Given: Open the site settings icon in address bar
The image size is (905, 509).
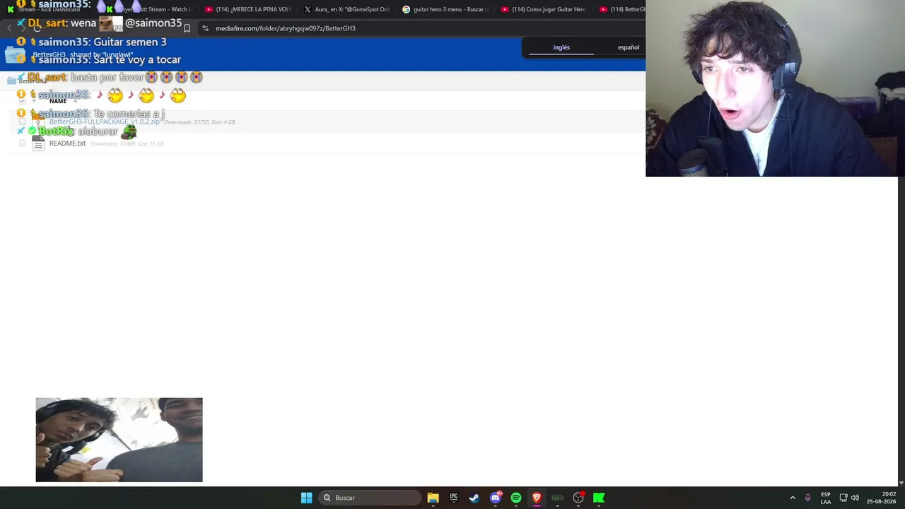Looking at the screenshot, I should tap(205, 28).
